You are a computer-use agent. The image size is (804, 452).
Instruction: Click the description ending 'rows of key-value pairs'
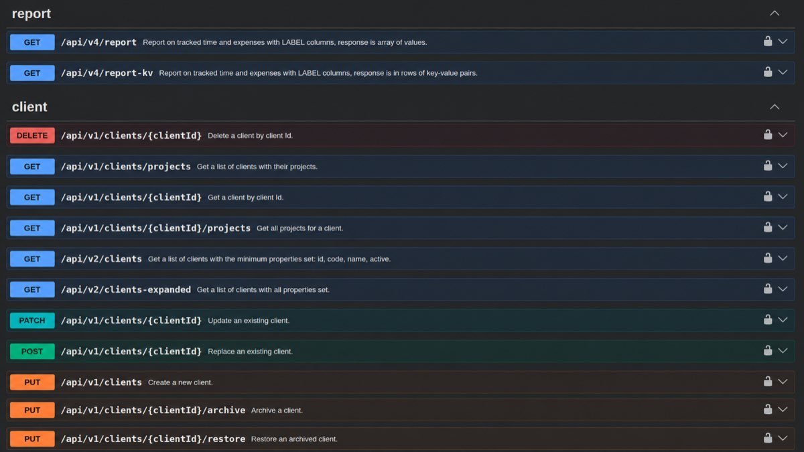click(x=318, y=73)
